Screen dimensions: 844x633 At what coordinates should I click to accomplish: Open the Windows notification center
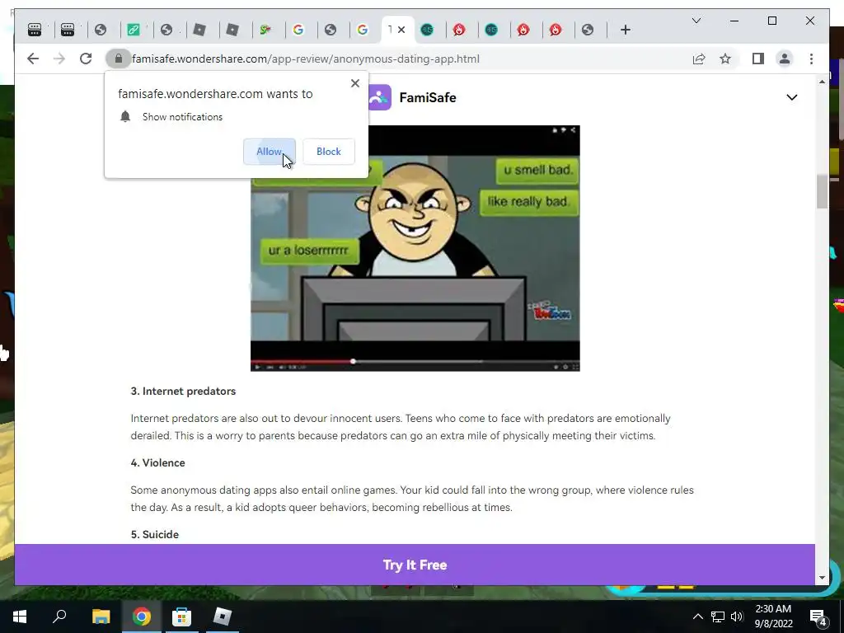[818, 617]
